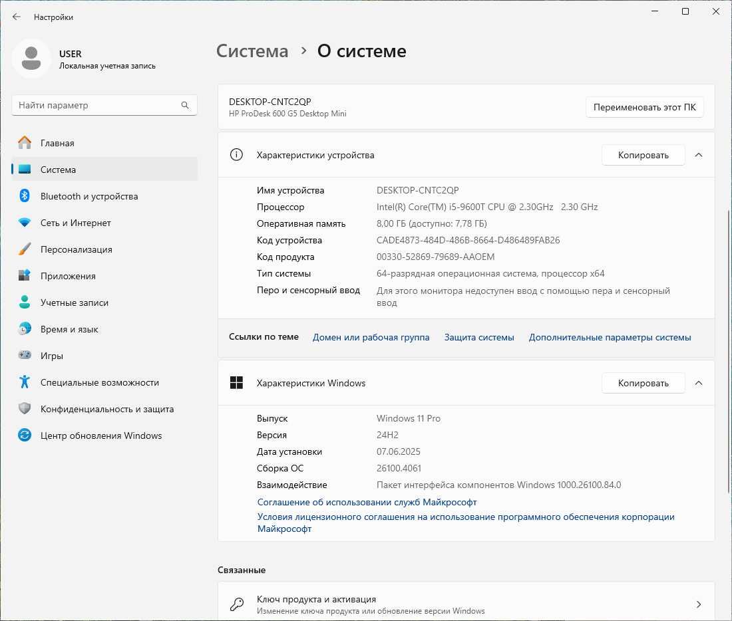Click the Windows Update refresh icon

tap(25, 435)
